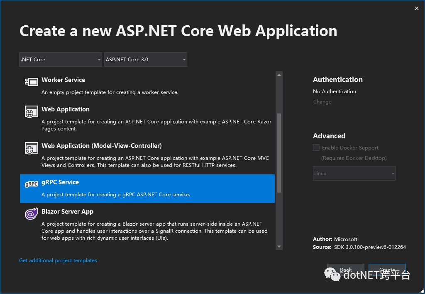Viewport: 425px width, 294px height.
Task: Click the Back button
Action: click(345, 269)
